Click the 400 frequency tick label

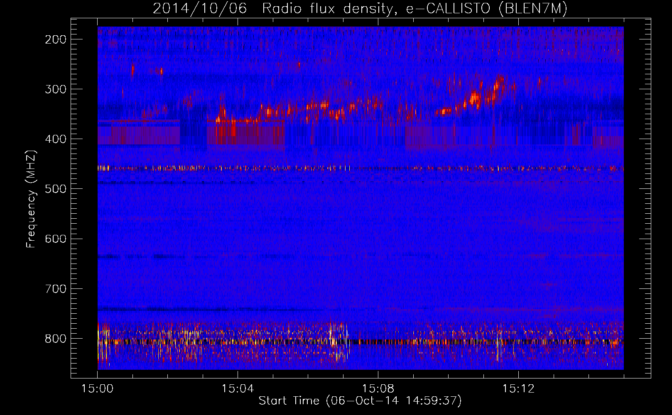(56, 139)
